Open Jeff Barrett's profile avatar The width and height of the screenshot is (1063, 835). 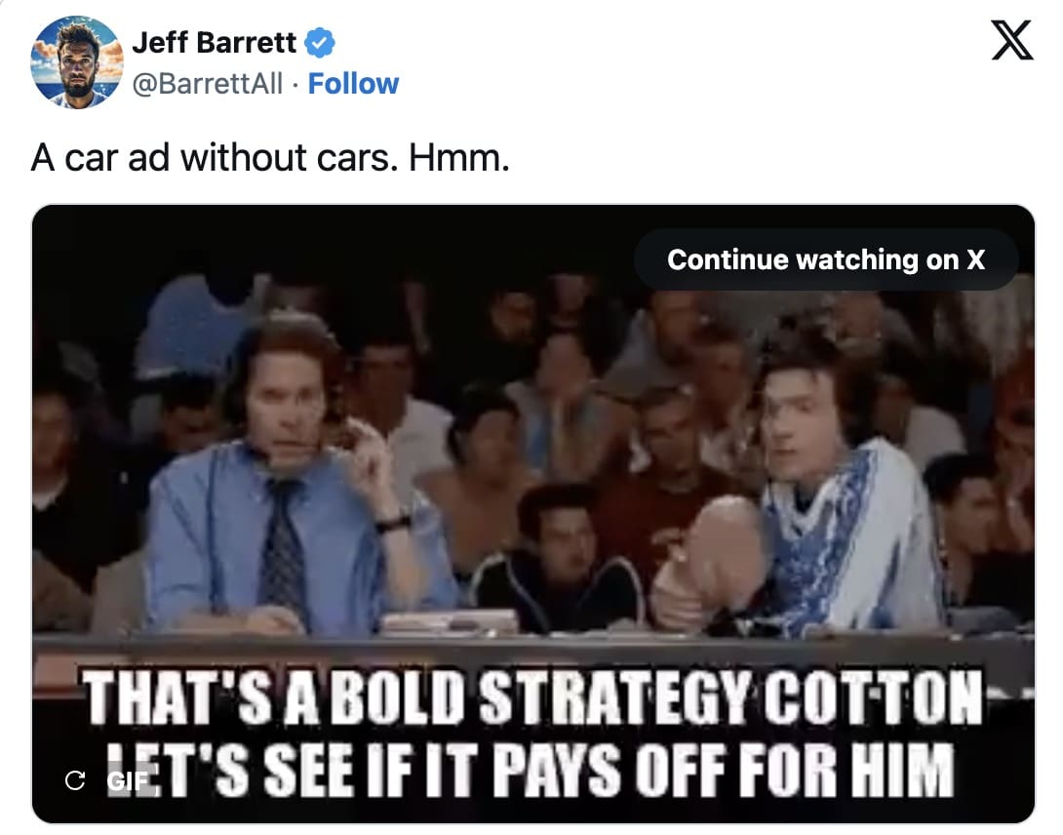coord(77,62)
